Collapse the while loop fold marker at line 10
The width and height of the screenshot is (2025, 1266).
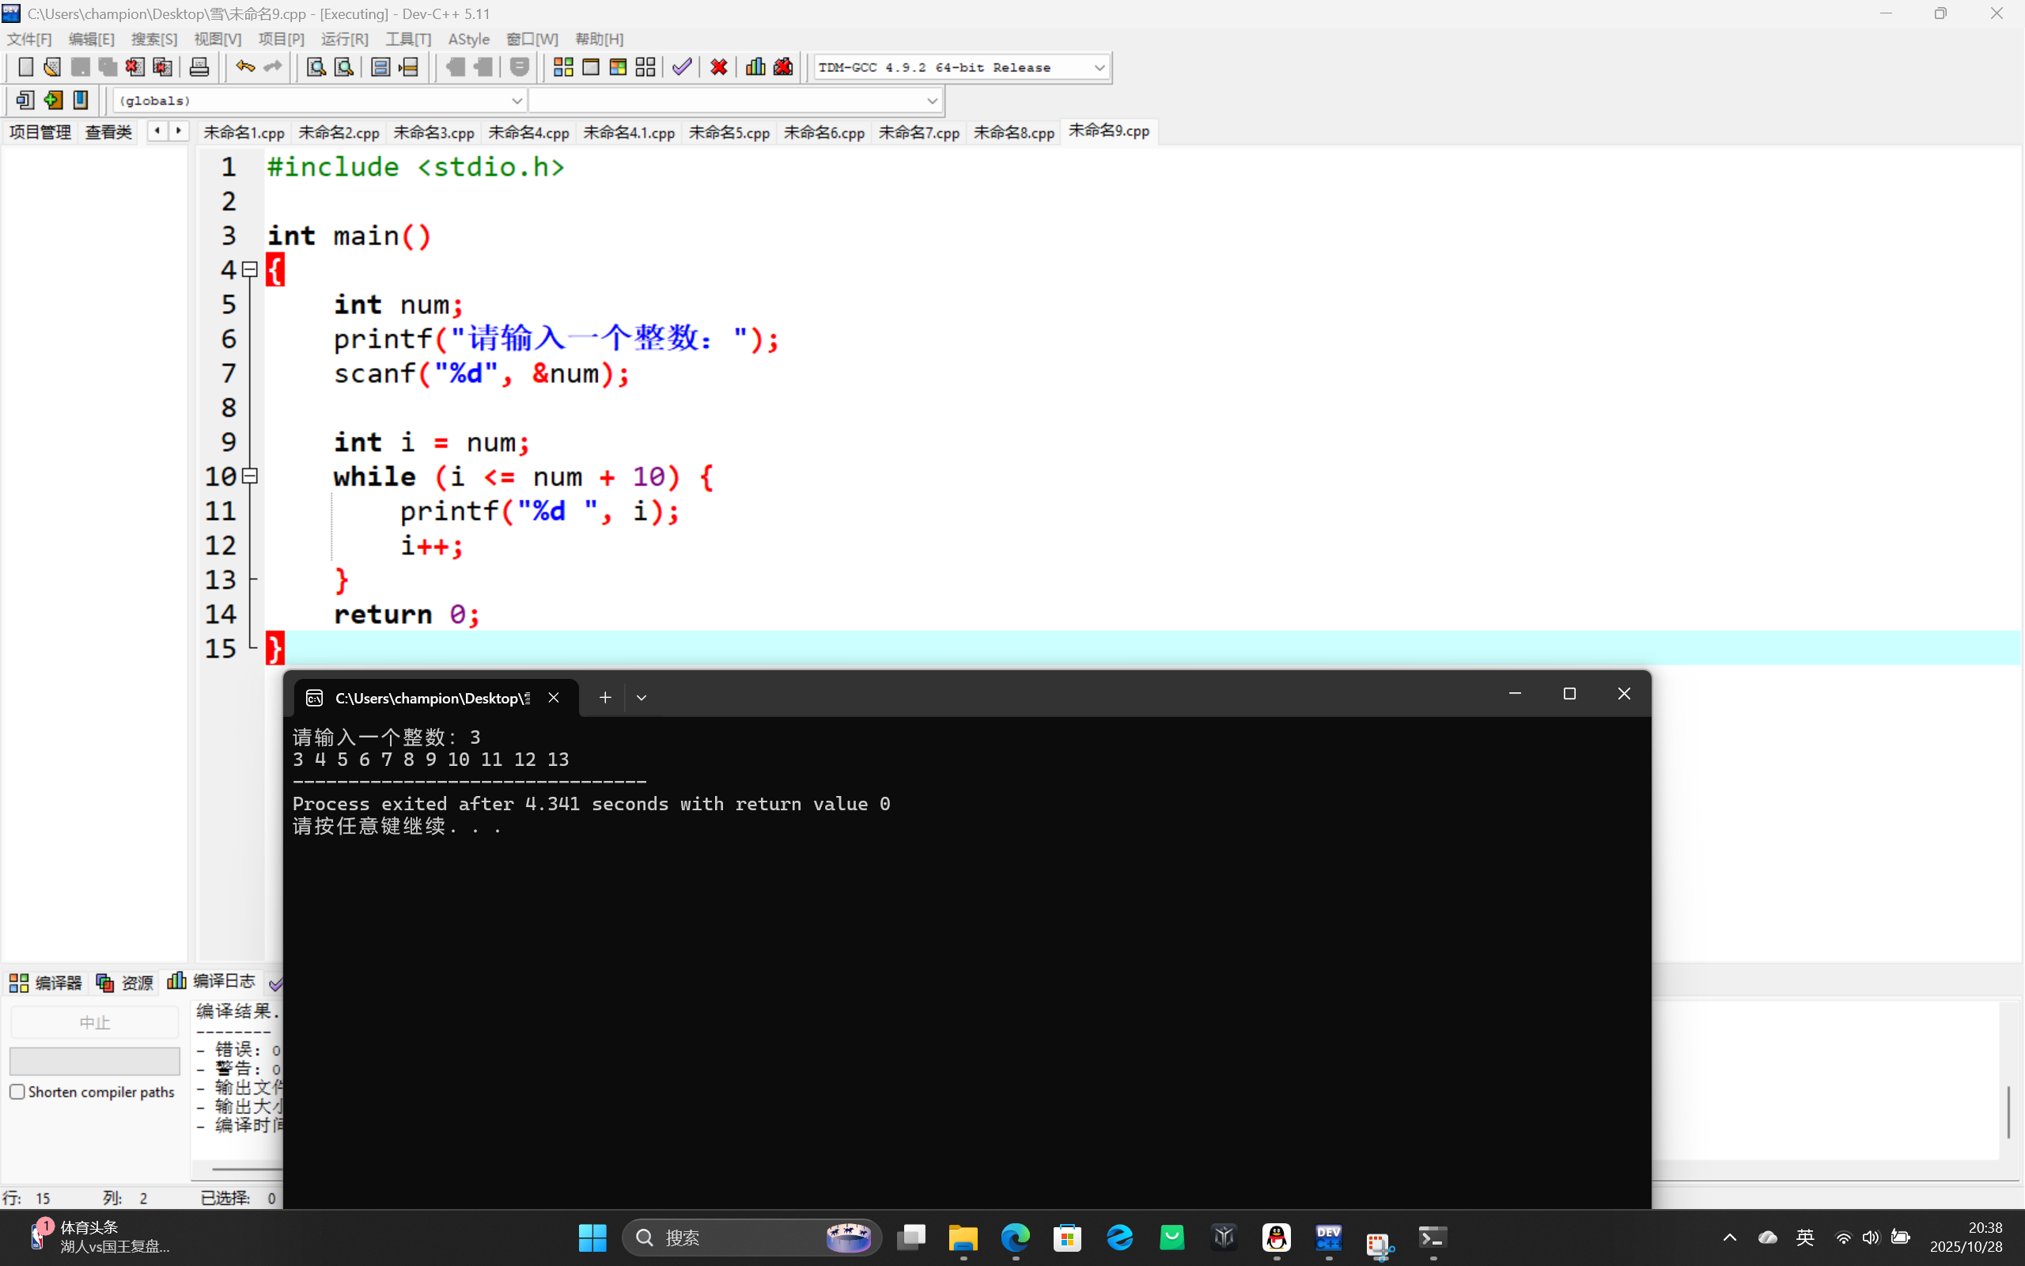pos(249,476)
